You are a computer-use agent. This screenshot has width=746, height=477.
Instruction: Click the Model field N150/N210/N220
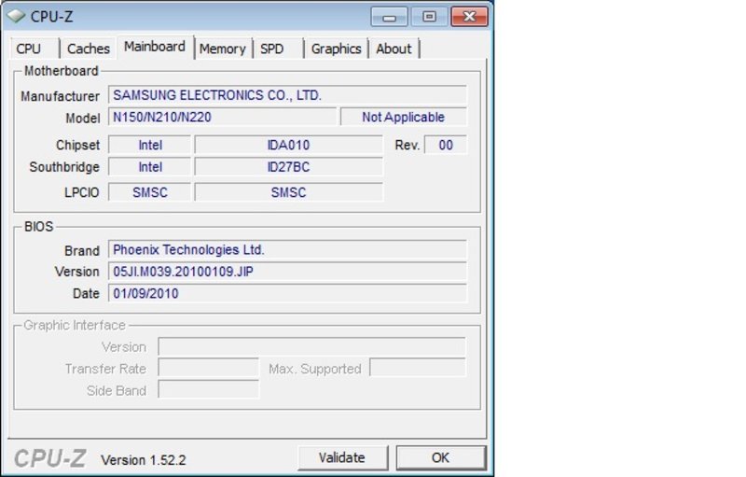[x=222, y=117]
